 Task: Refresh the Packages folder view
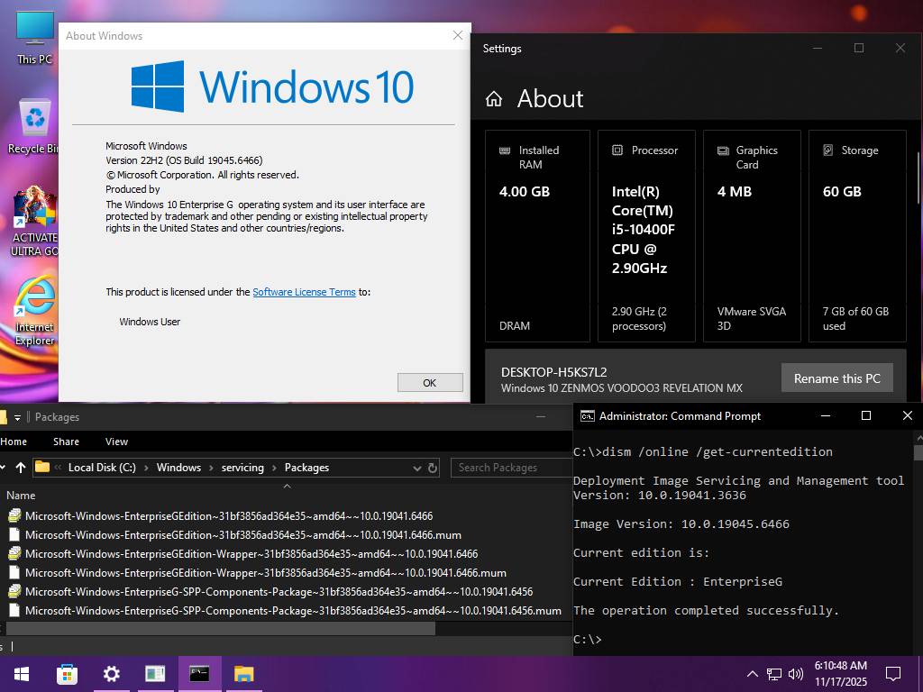(x=433, y=468)
